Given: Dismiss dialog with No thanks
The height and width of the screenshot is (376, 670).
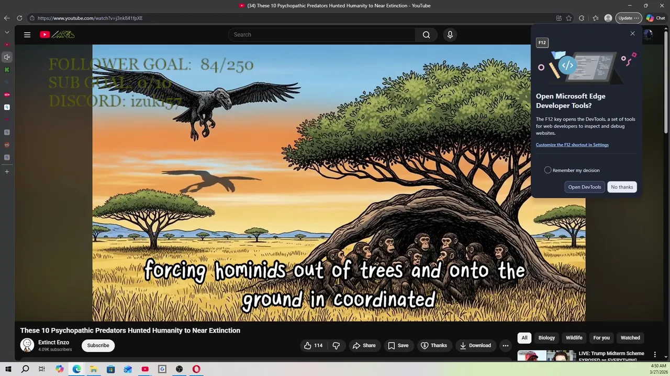Looking at the screenshot, I should [622, 187].
